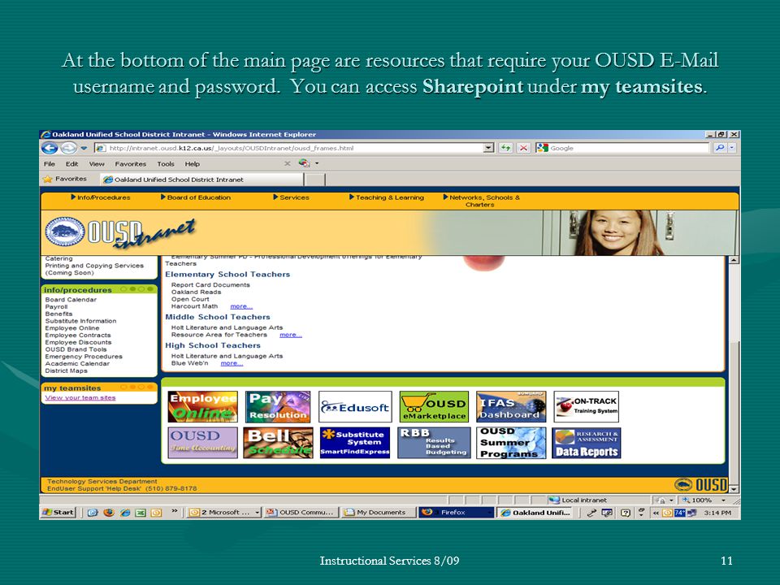
Task: Open the File menu
Action: coord(50,163)
